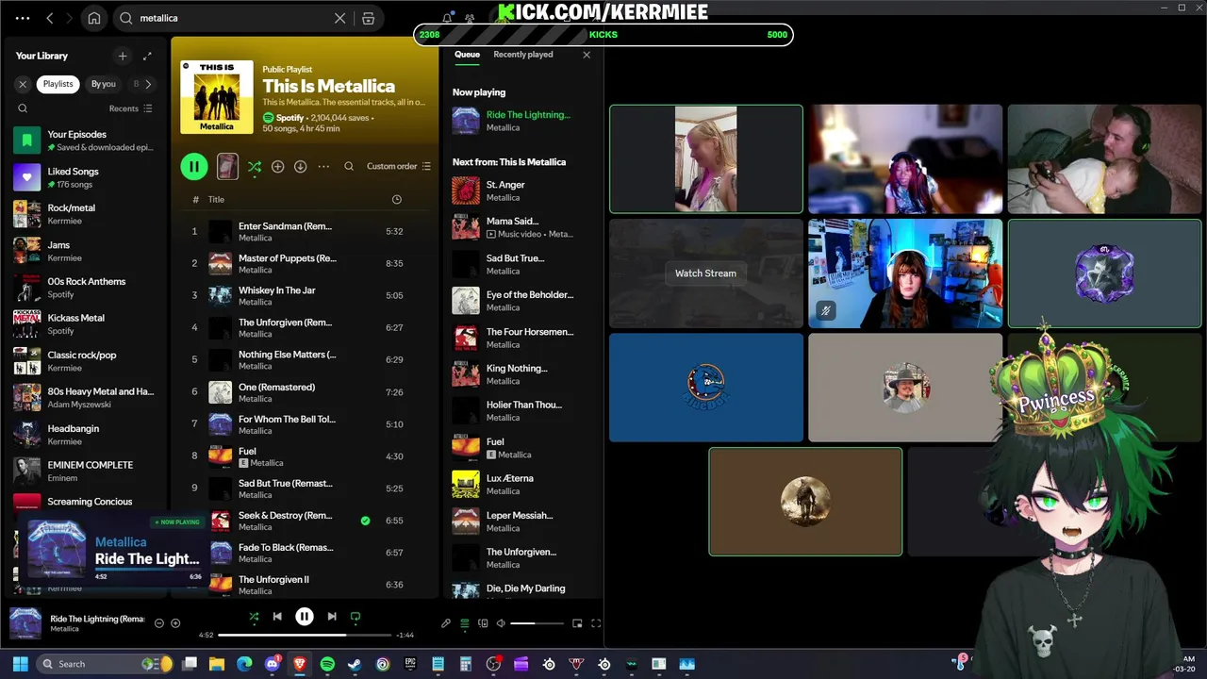Image resolution: width=1207 pixels, height=679 pixels.
Task: Open more options for This Is Metallica
Action: coord(323,166)
